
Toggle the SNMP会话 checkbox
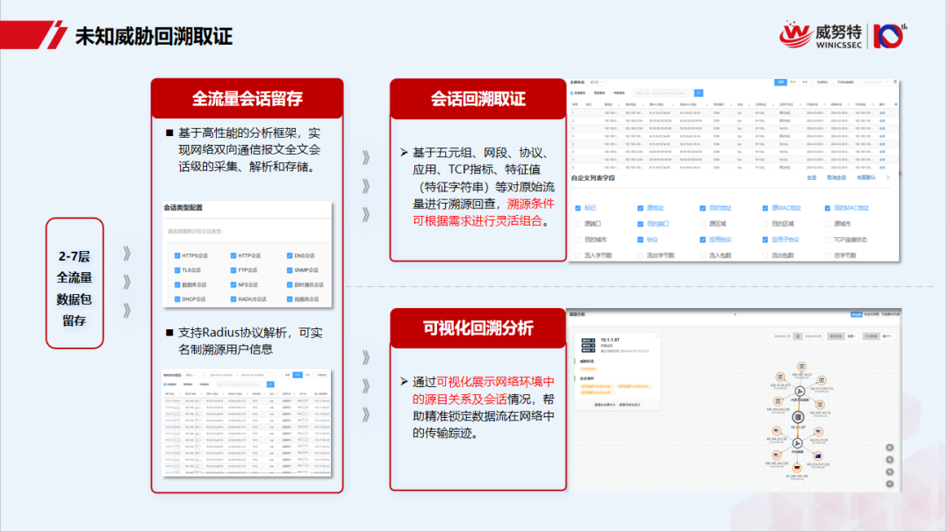[x=290, y=270]
